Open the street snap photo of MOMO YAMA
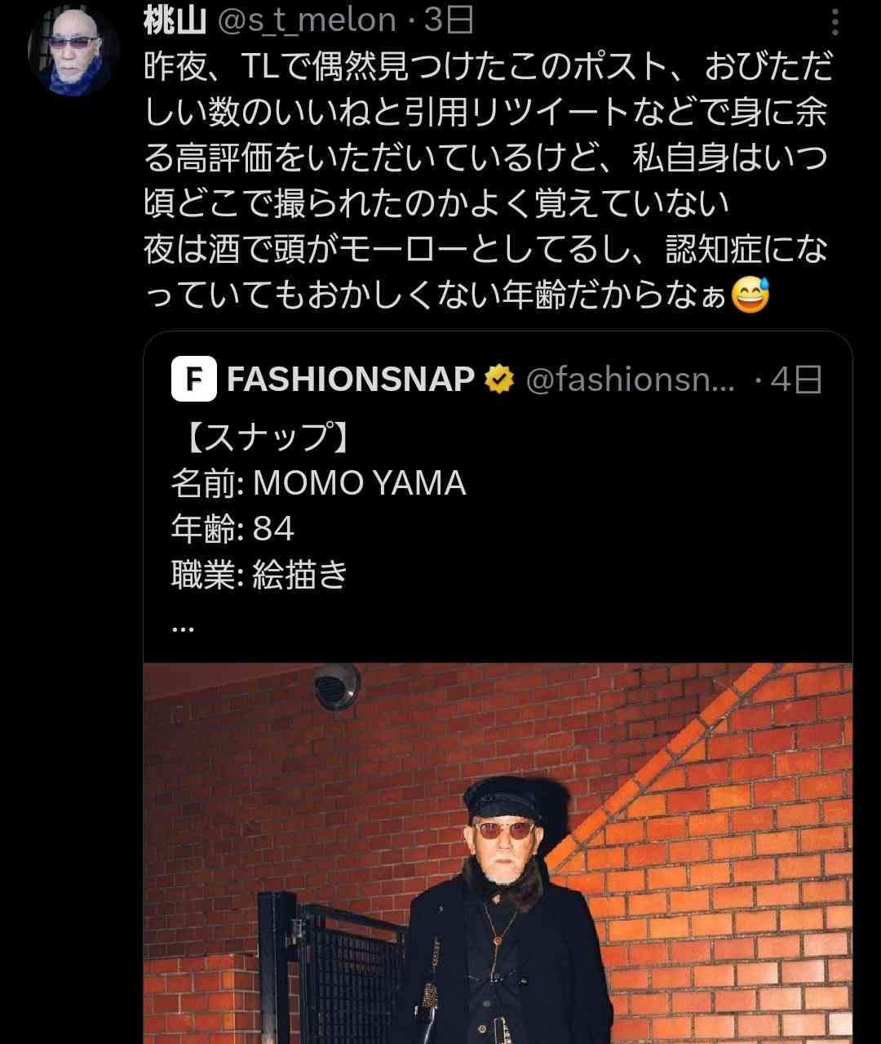This screenshot has height=1044, width=881. pyautogui.click(x=498, y=853)
